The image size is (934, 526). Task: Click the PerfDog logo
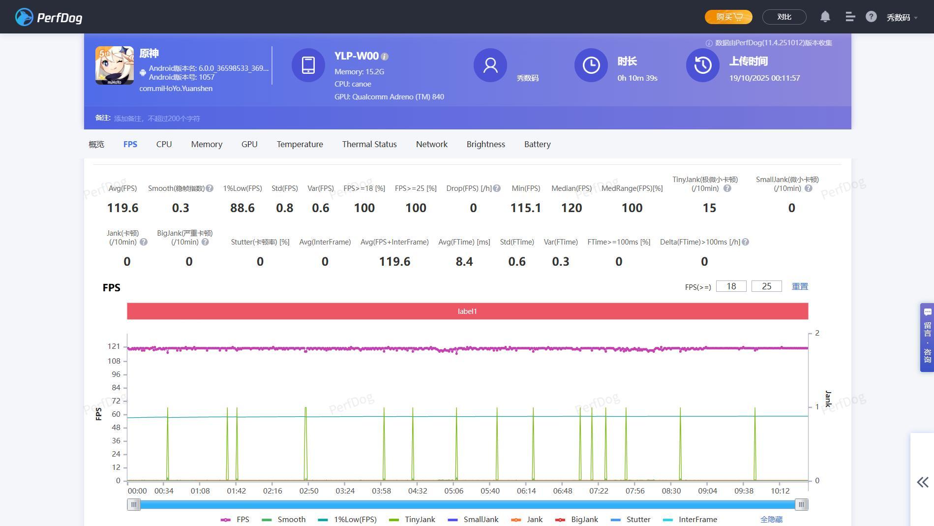click(x=48, y=17)
